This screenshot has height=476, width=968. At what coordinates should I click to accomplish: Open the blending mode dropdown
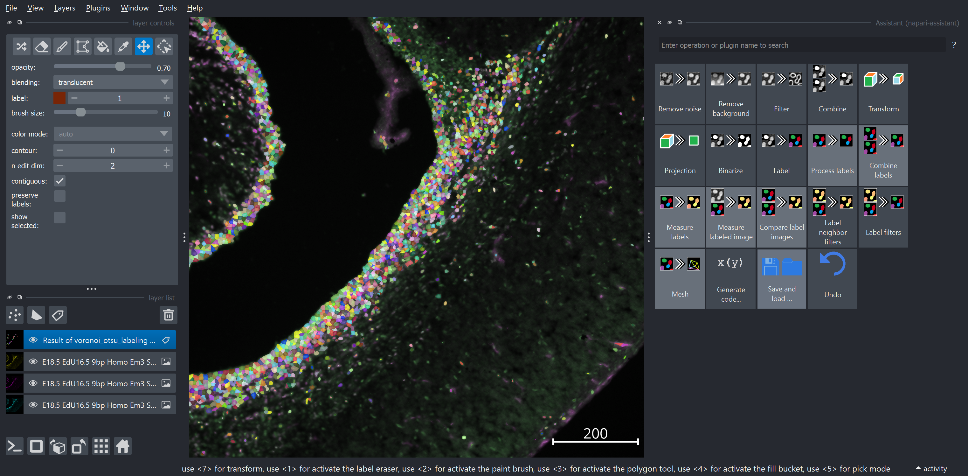click(x=113, y=82)
